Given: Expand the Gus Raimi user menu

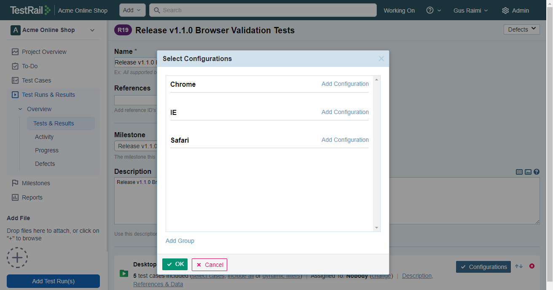Looking at the screenshot, I should [470, 11].
